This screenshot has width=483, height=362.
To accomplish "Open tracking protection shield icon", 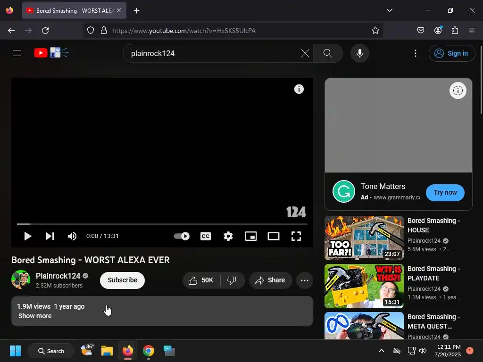I will (x=90, y=31).
